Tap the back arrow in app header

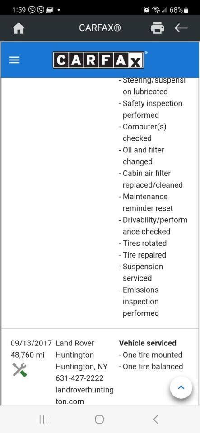[x=181, y=28]
